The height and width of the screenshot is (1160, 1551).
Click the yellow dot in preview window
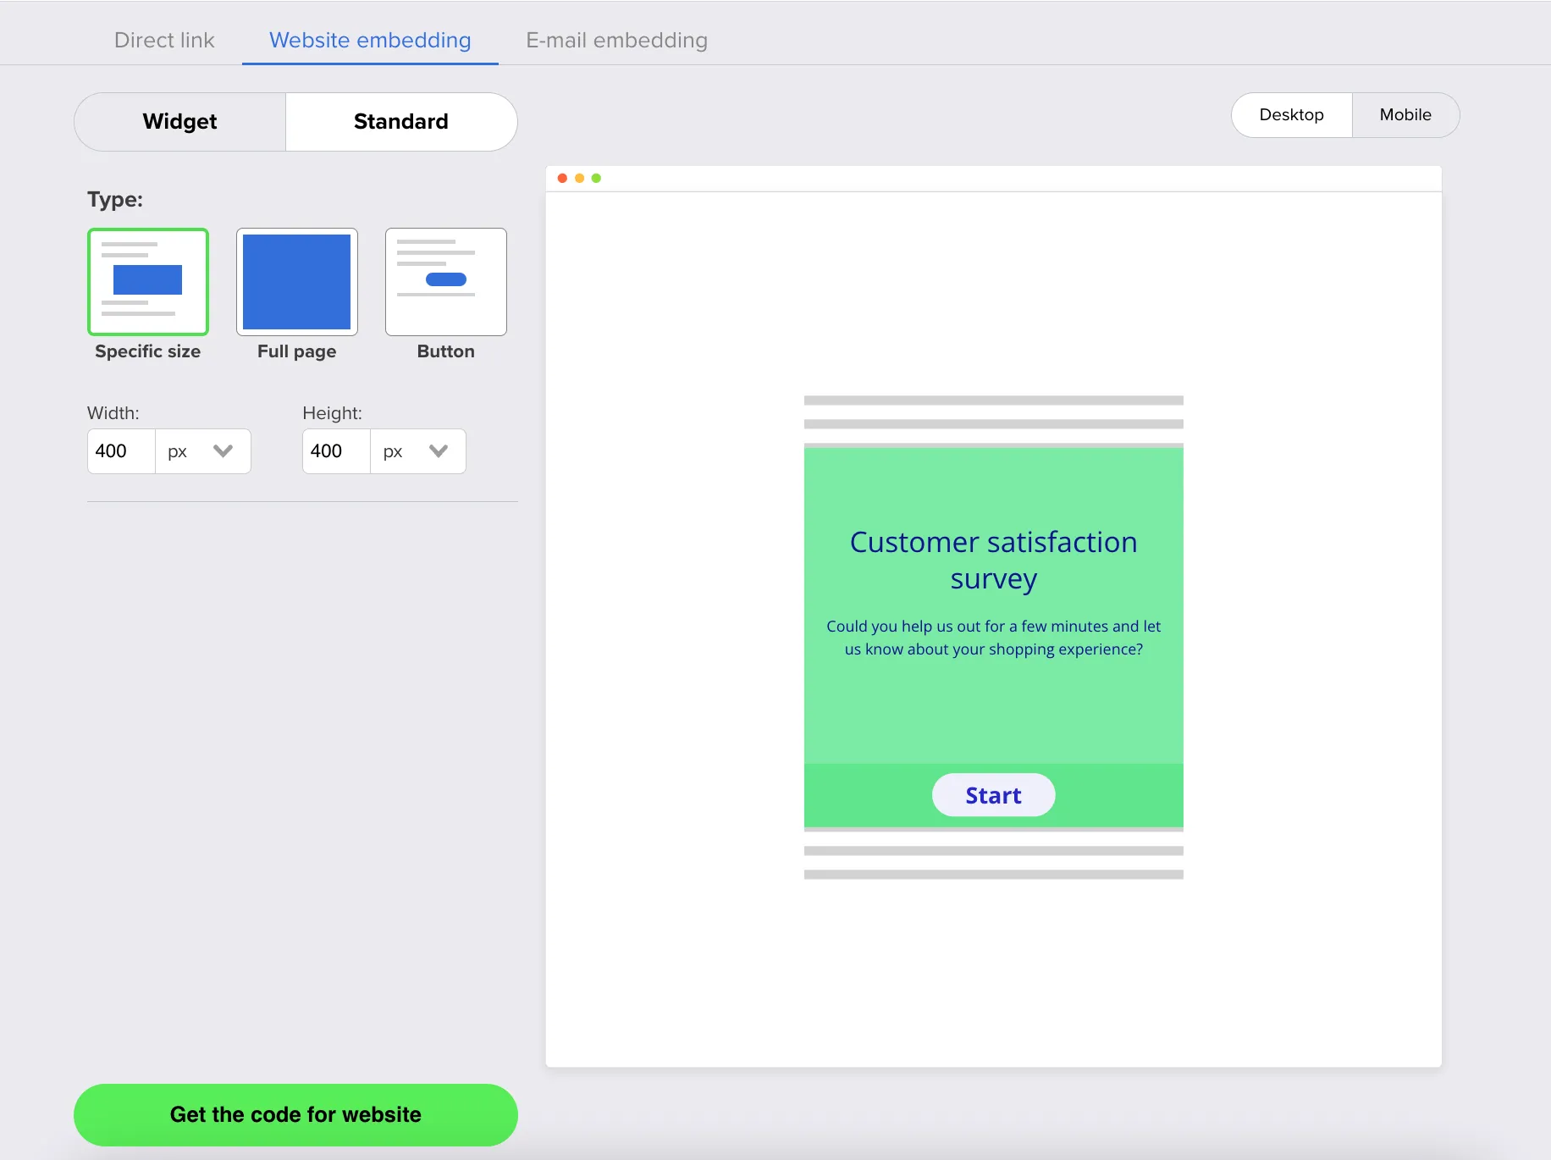click(x=579, y=178)
